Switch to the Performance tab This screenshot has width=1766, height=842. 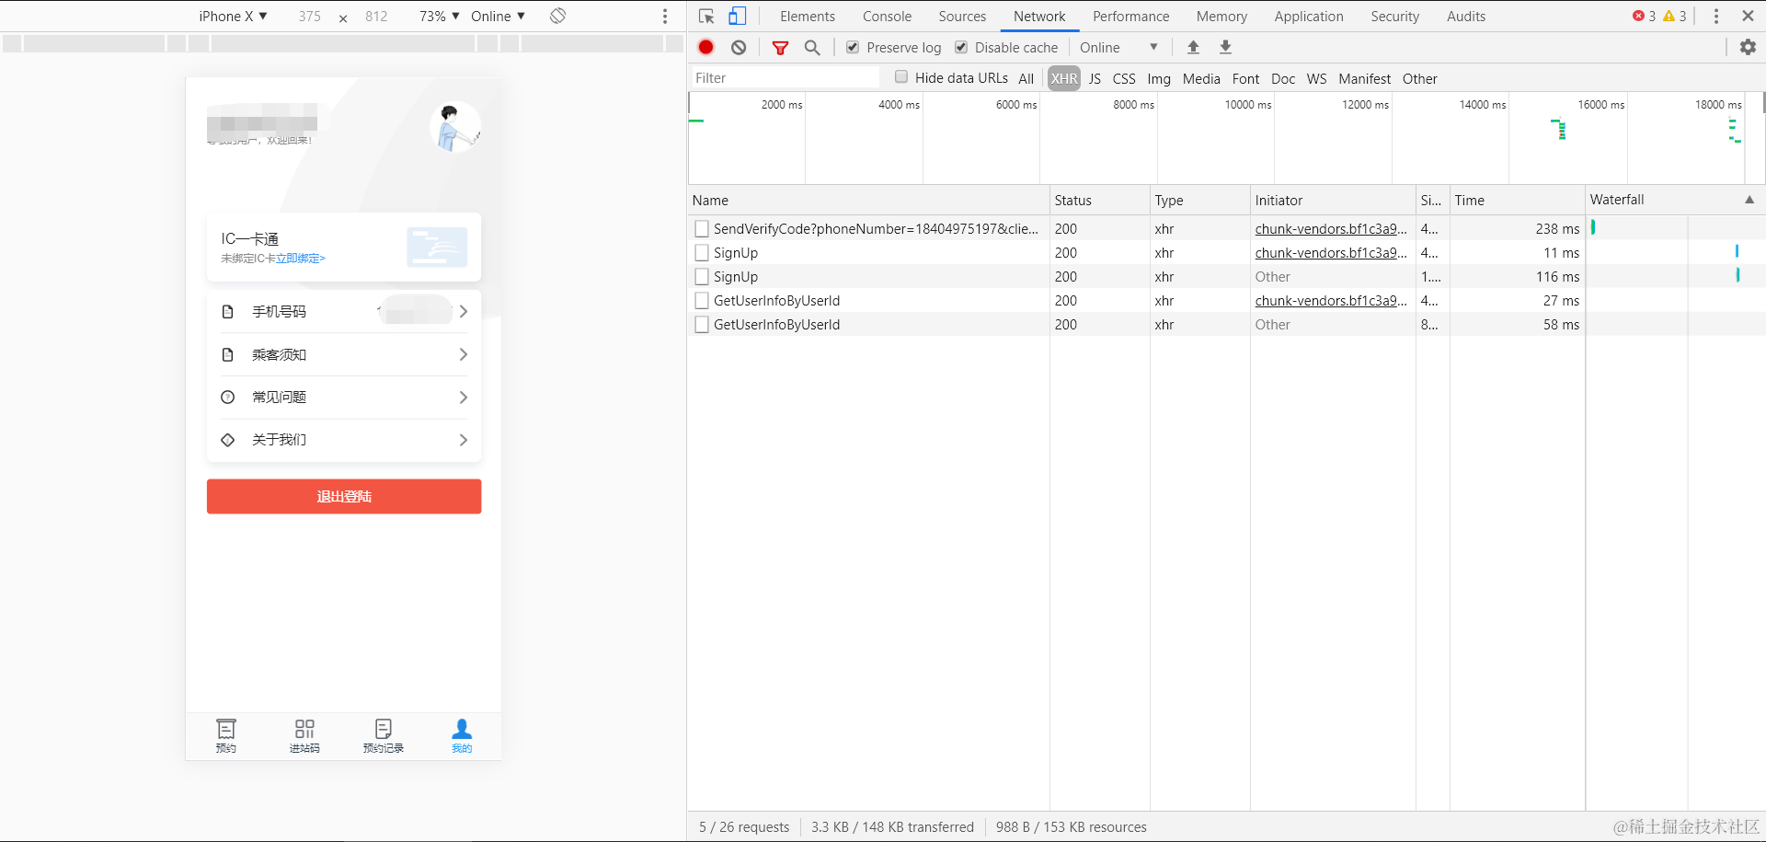(x=1130, y=17)
